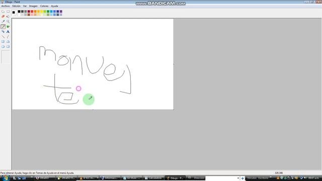This screenshot has width=322, height=181.
Task: Click the Dirección address input field
Action: point(221,178)
